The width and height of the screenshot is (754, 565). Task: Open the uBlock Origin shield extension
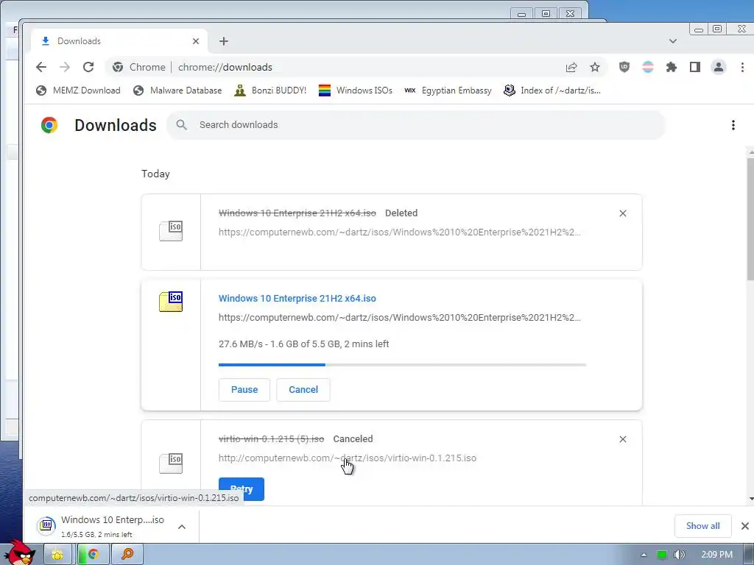(x=624, y=67)
